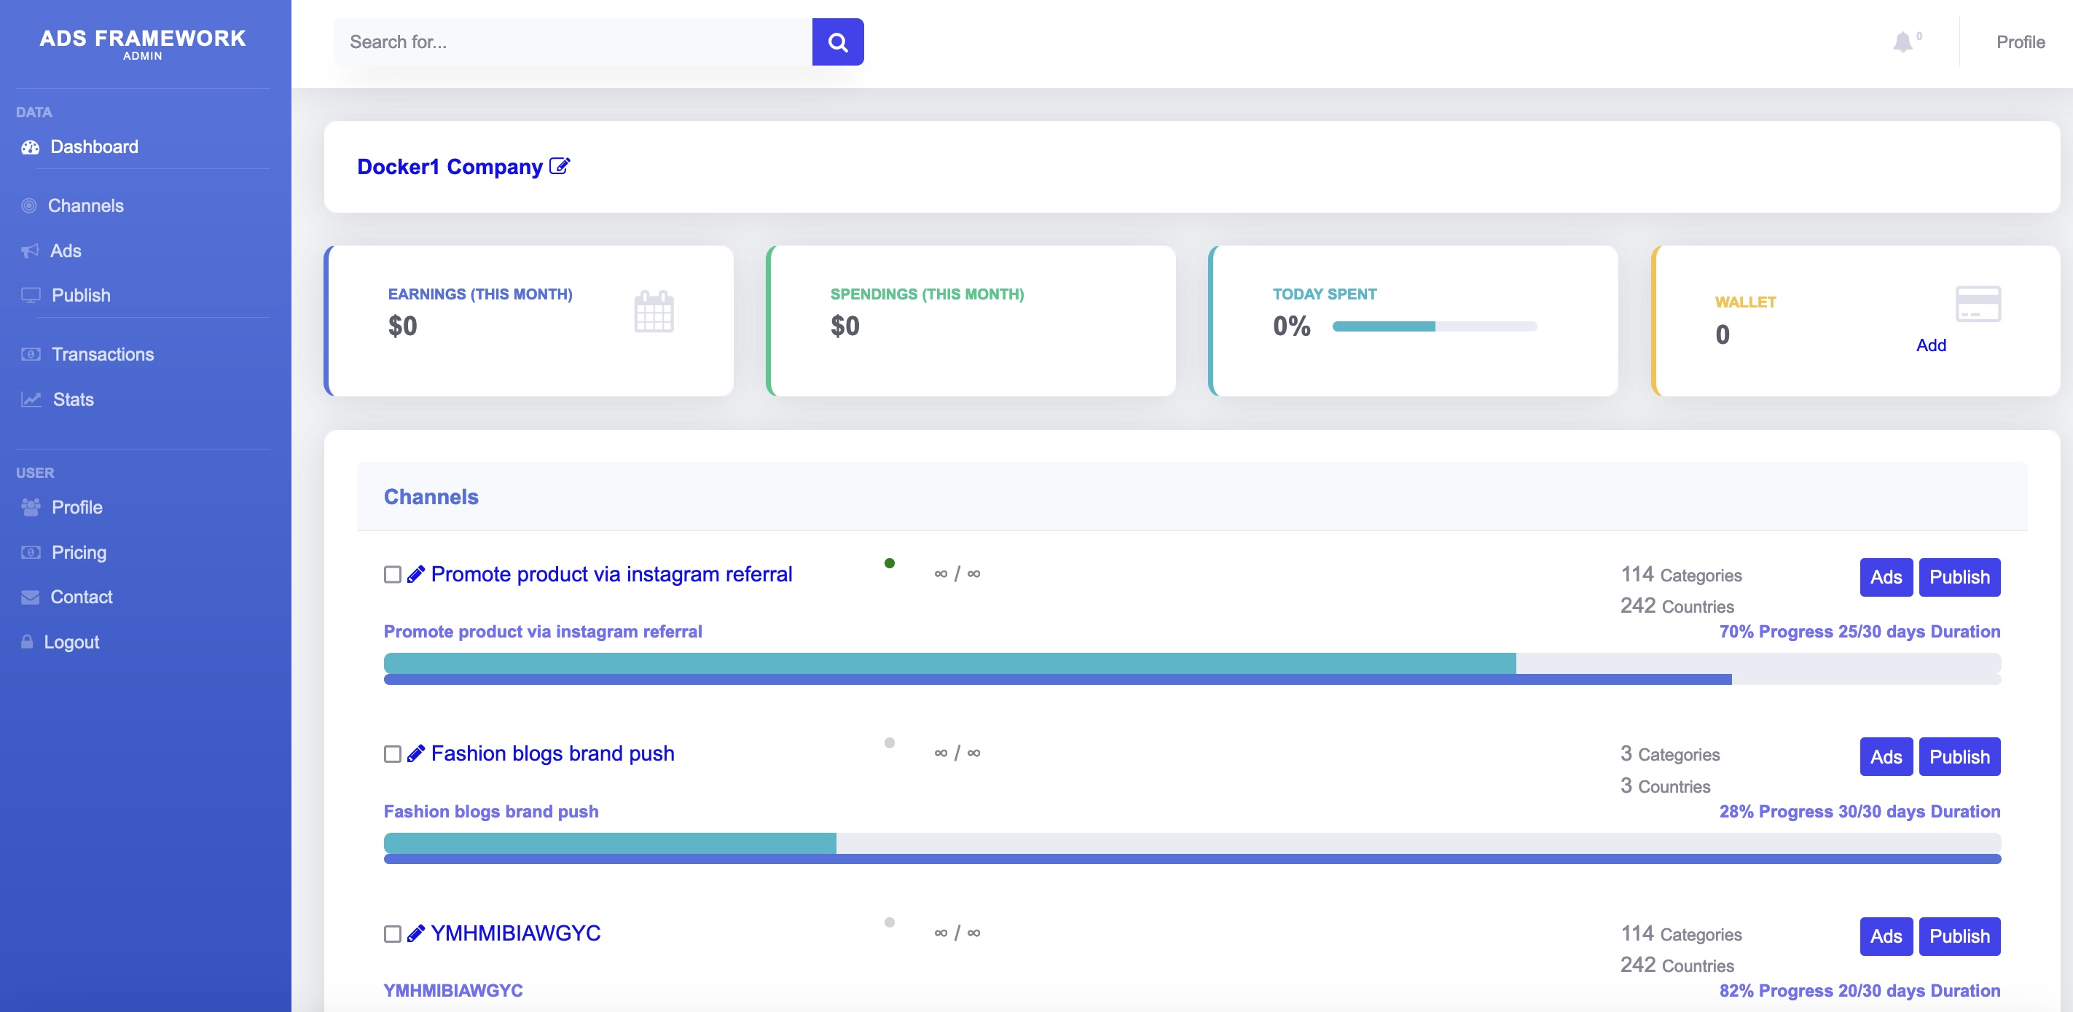Check the Promote product via instagram referral checkbox

click(393, 574)
